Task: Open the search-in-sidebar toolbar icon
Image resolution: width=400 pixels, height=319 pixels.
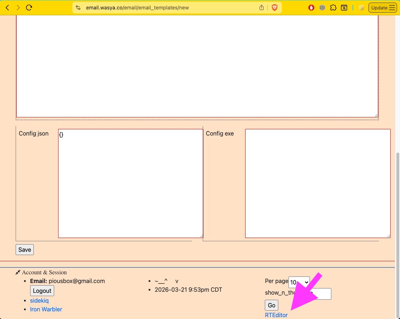Action: click(x=344, y=7)
